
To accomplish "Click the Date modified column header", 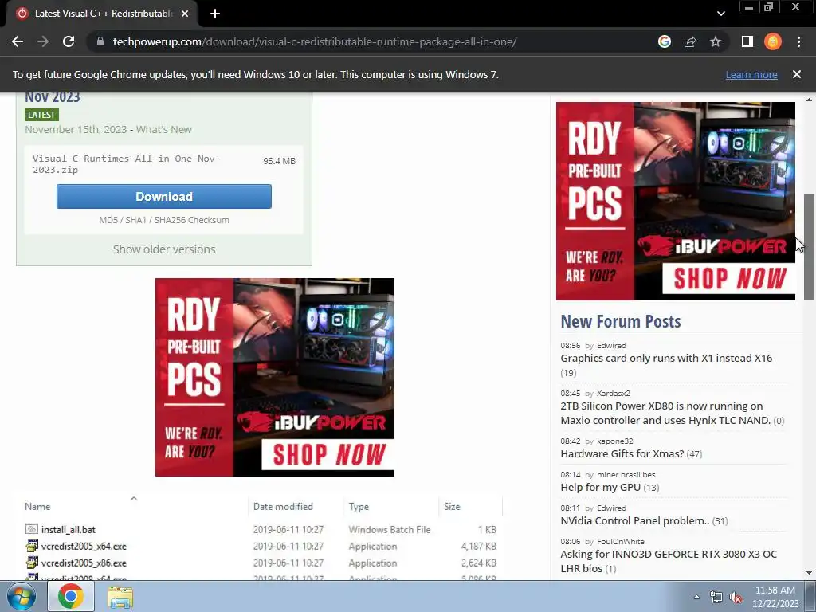I will point(283,506).
